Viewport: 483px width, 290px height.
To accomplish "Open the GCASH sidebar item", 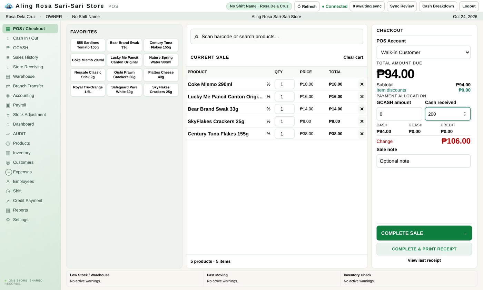I will (x=30, y=48).
